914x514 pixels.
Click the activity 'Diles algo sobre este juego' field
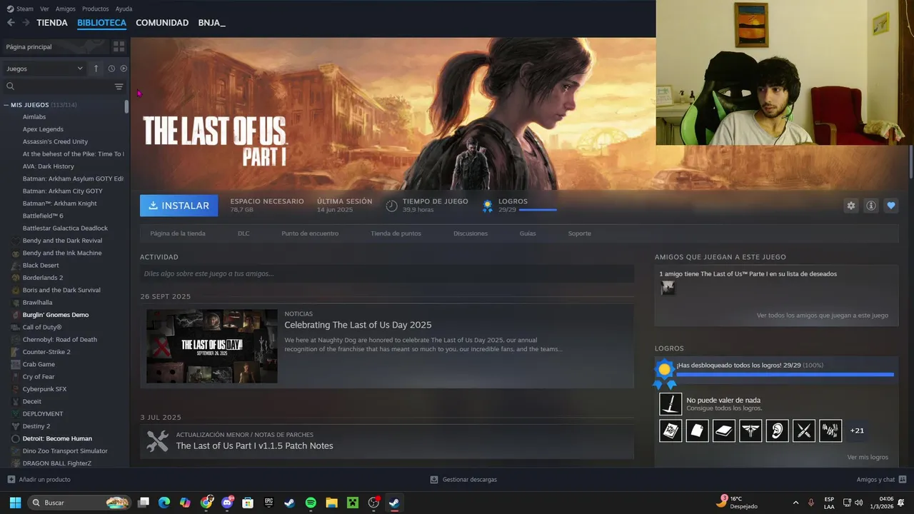tap(387, 273)
